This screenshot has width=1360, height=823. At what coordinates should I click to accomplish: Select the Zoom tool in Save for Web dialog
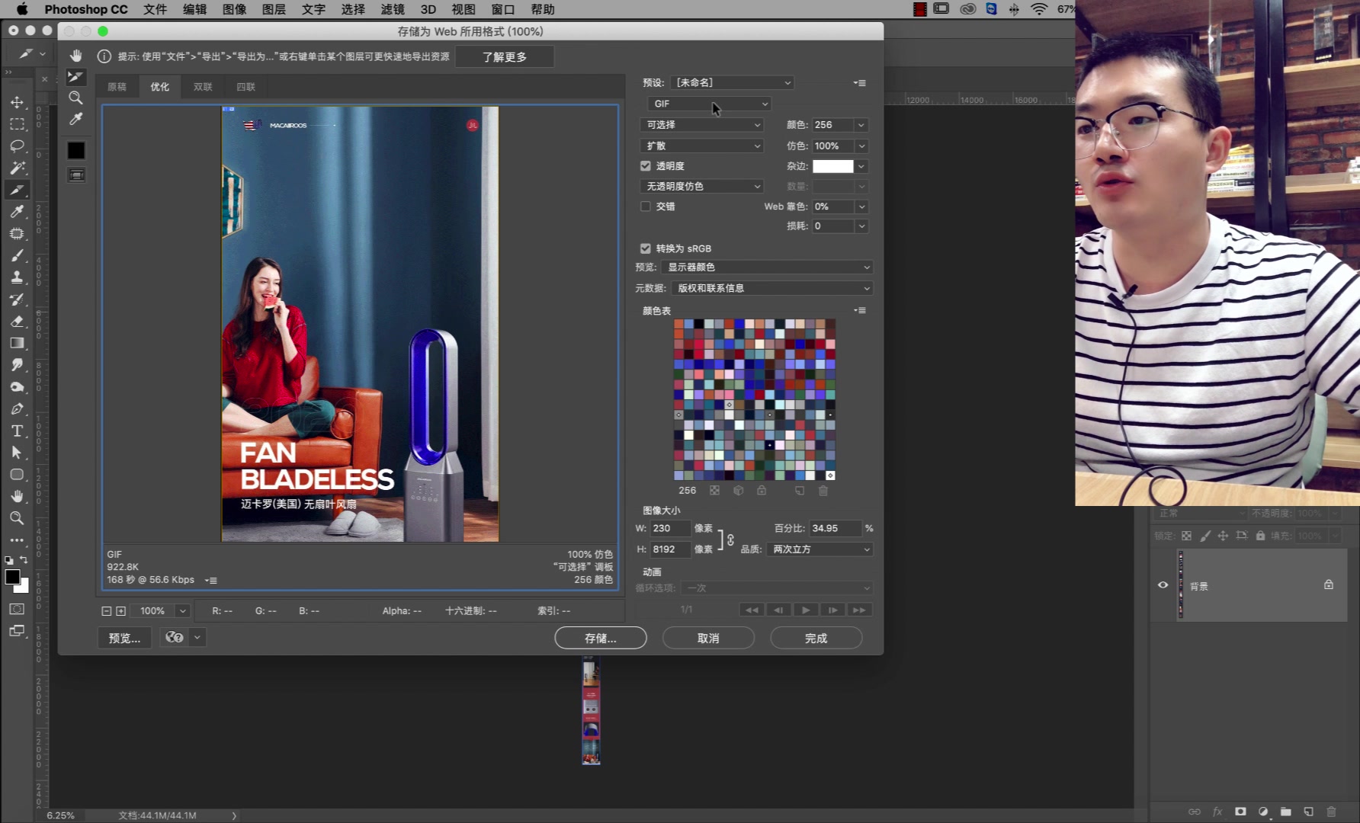coord(75,98)
